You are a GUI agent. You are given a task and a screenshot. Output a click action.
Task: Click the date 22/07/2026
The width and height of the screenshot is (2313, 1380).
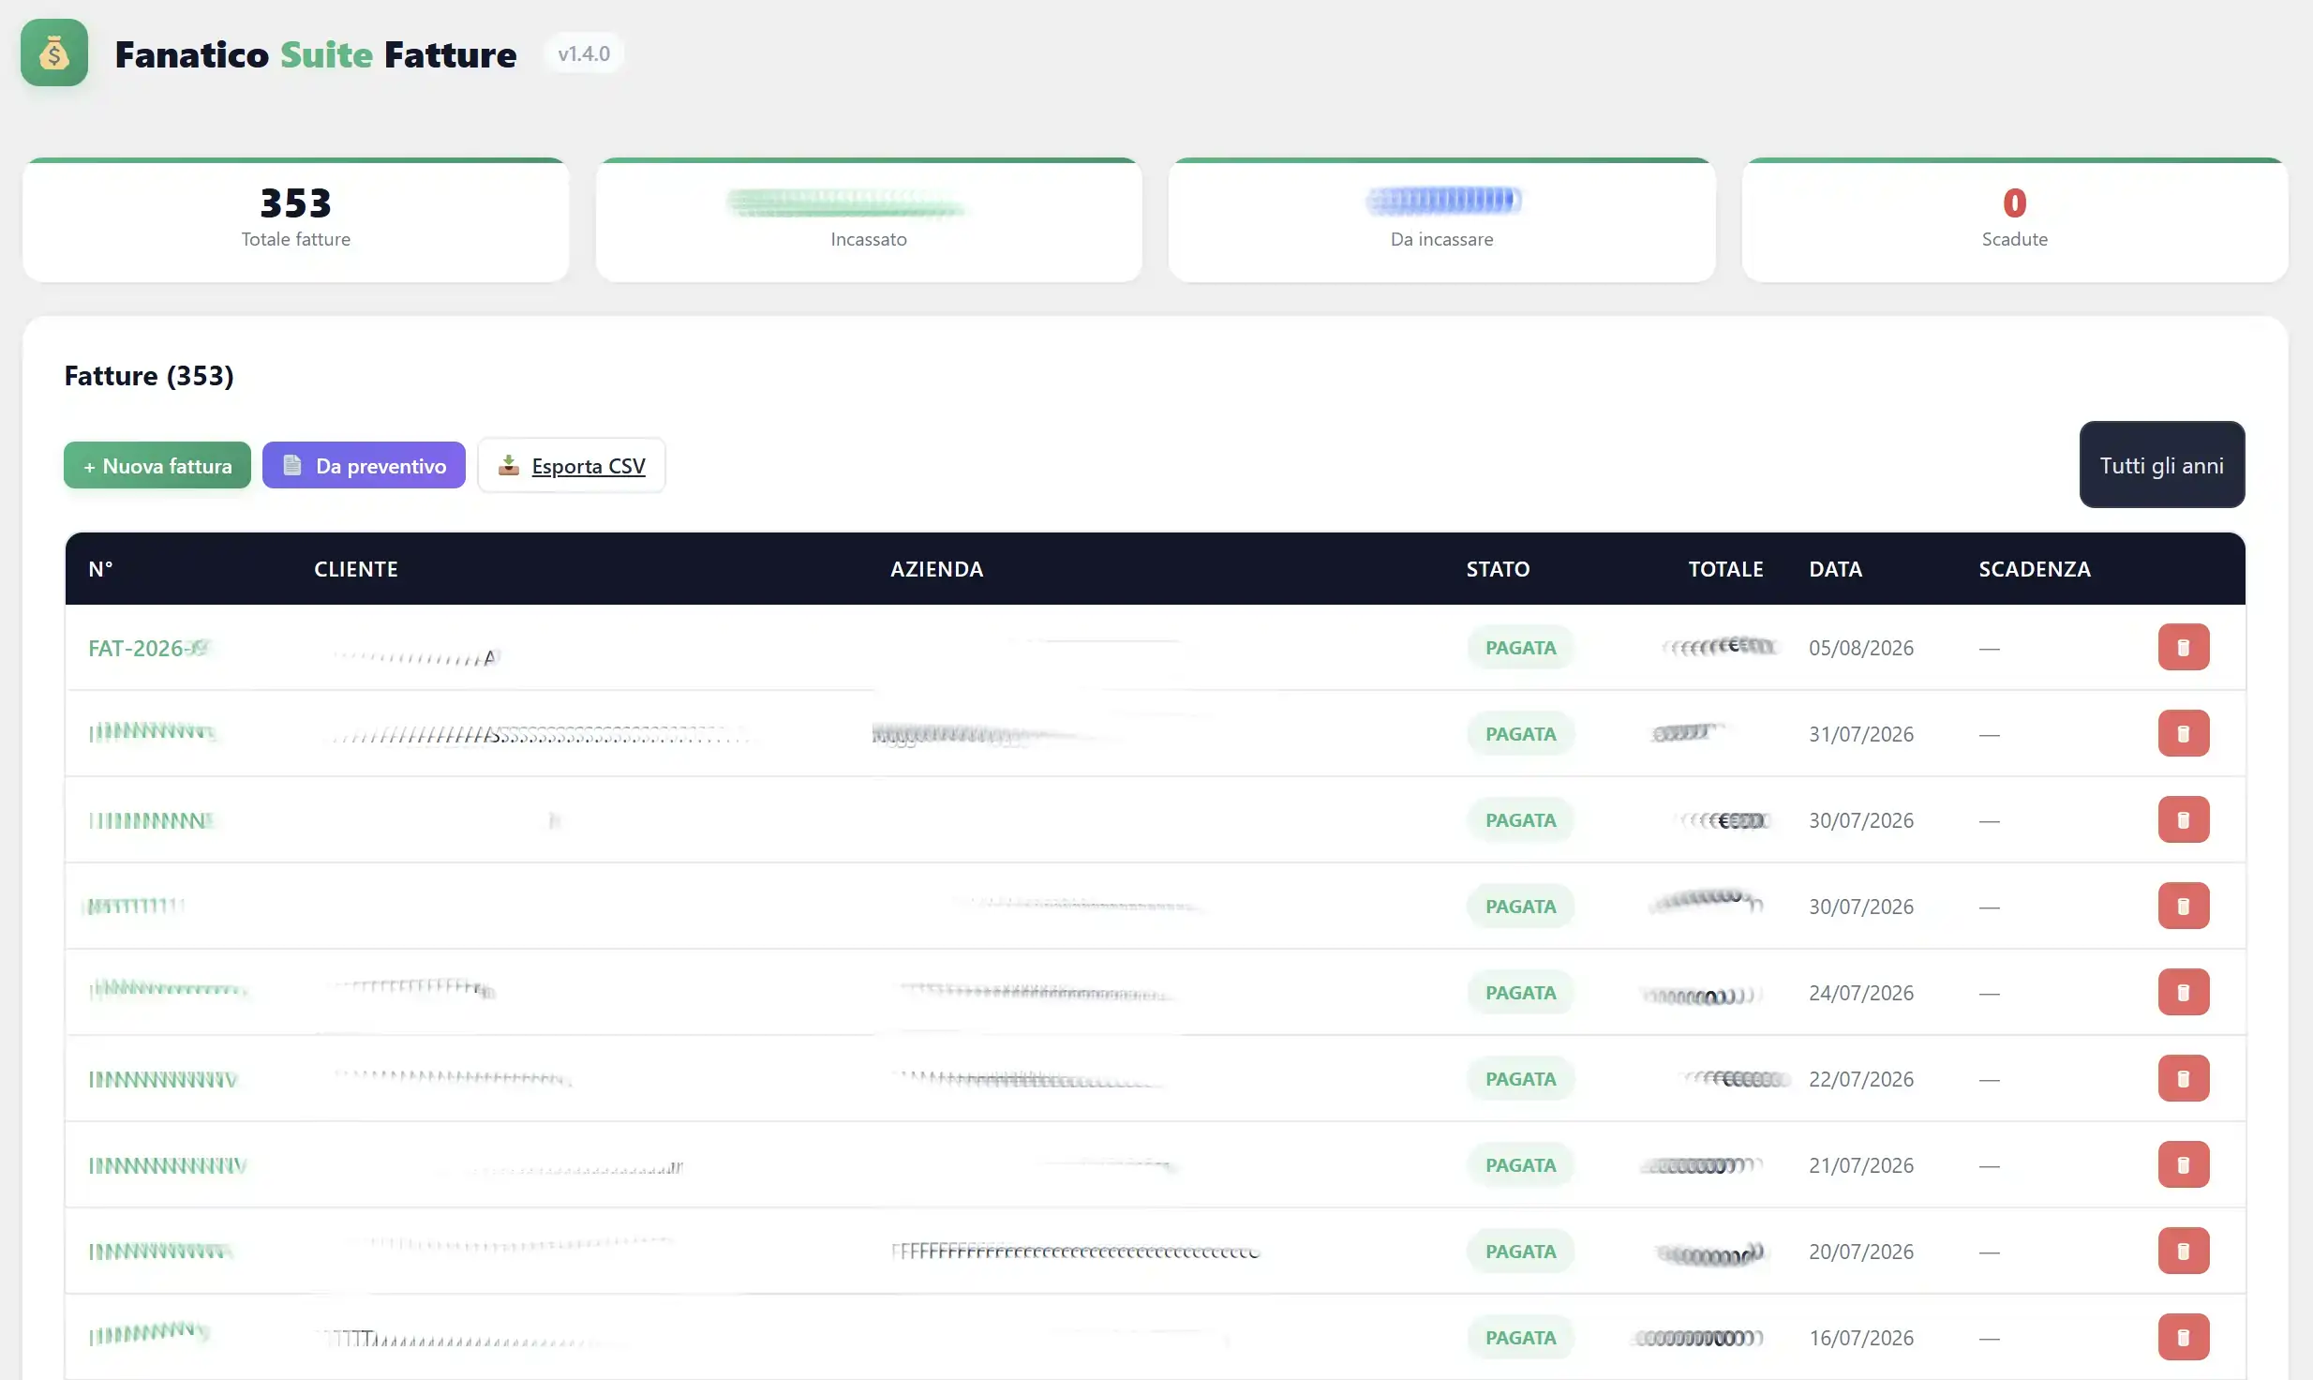tap(1861, 1079)
